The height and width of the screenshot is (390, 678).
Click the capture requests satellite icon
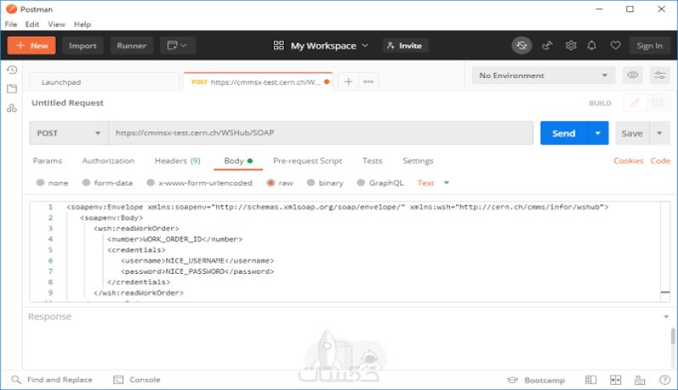point(547,46)
